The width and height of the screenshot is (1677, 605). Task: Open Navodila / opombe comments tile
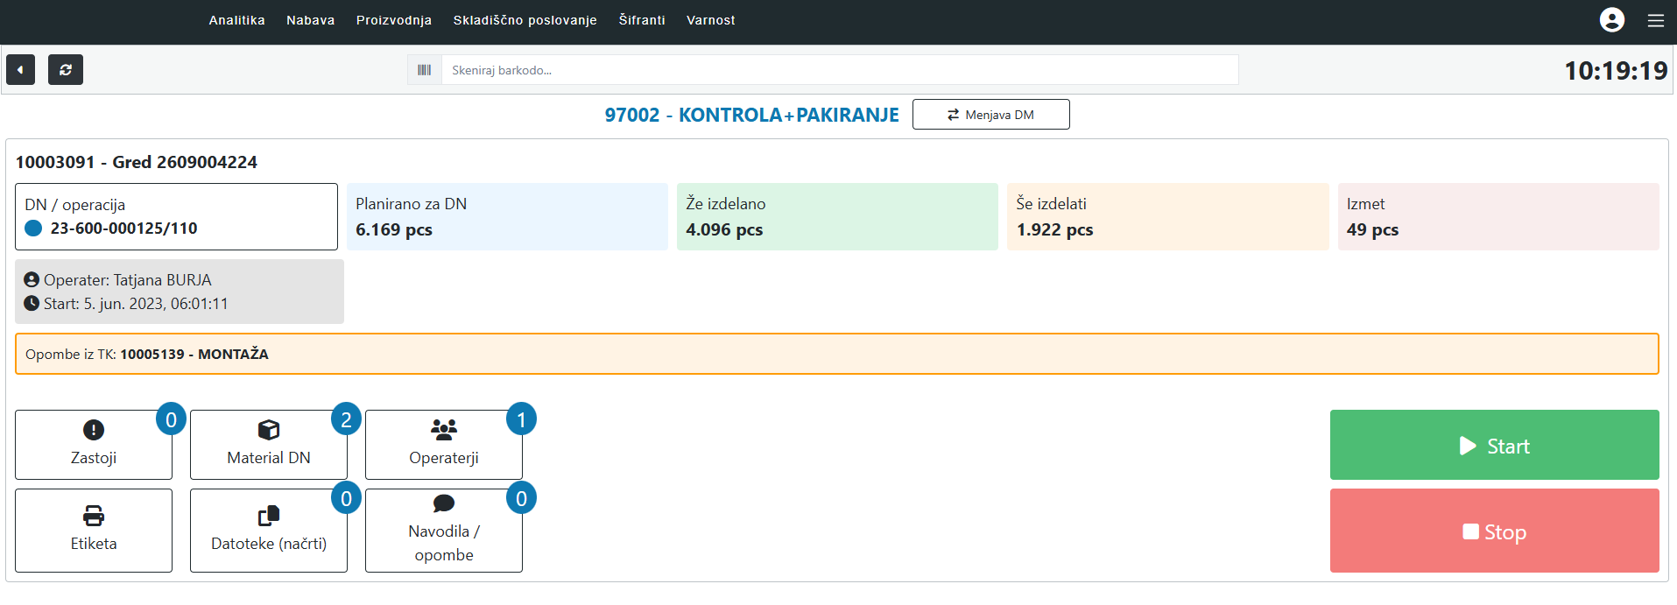444,530
